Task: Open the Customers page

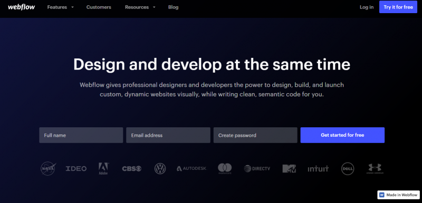Action: [x=99, y=7]
